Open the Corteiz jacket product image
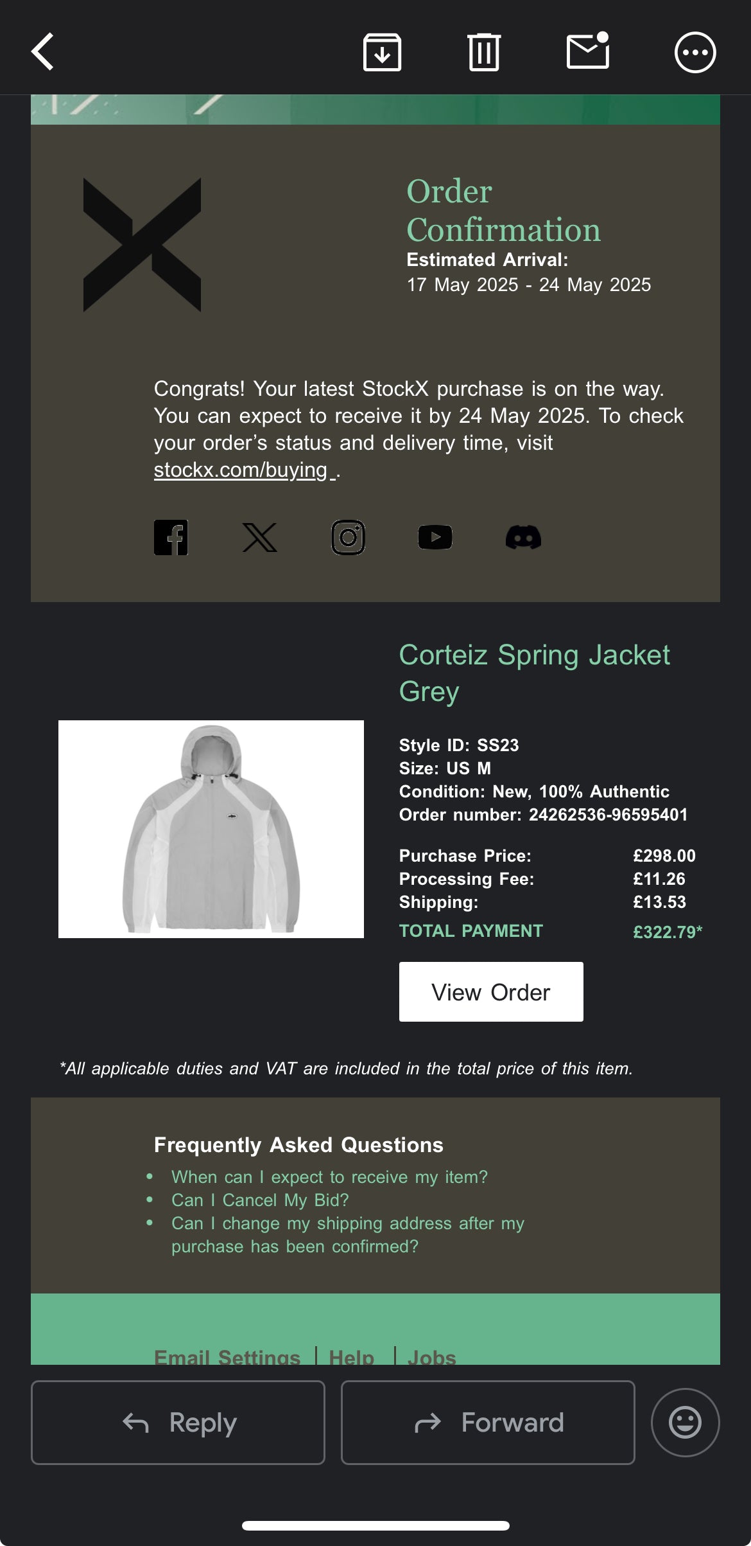Viewport: 751px width, 1546px height. pyautogui.click(x=211, y=829)
